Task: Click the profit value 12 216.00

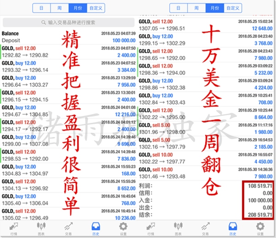Action: pyautogui.click(x=125, y=115)
